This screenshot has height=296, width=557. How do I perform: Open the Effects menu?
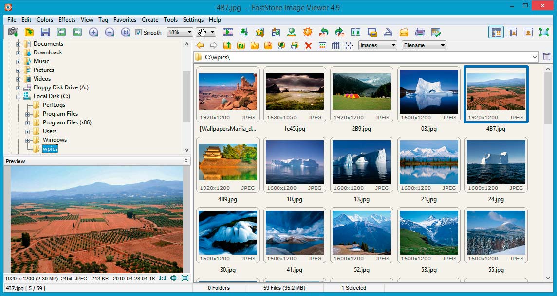(x=67, y=20)
